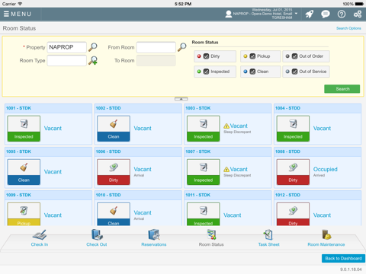366x274 pixels.
Task: Click the Property field
Action: [x=66, y=47]
